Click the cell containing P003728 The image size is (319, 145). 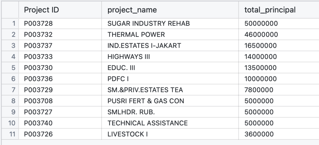point(38,24)
